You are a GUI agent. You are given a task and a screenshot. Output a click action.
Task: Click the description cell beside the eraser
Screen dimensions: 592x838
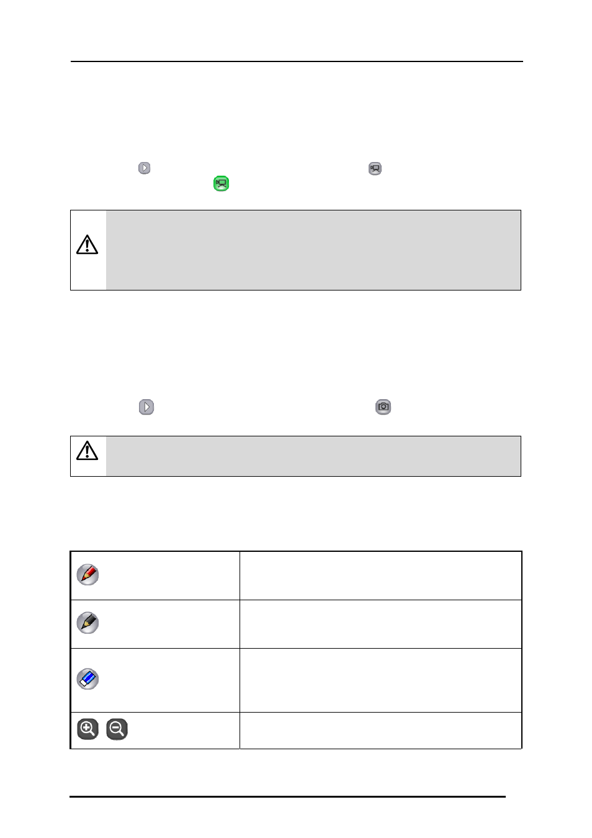[x=380, y=680]
